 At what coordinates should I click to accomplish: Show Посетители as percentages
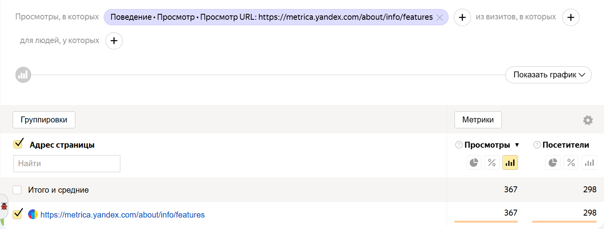(x=571, y=163)
